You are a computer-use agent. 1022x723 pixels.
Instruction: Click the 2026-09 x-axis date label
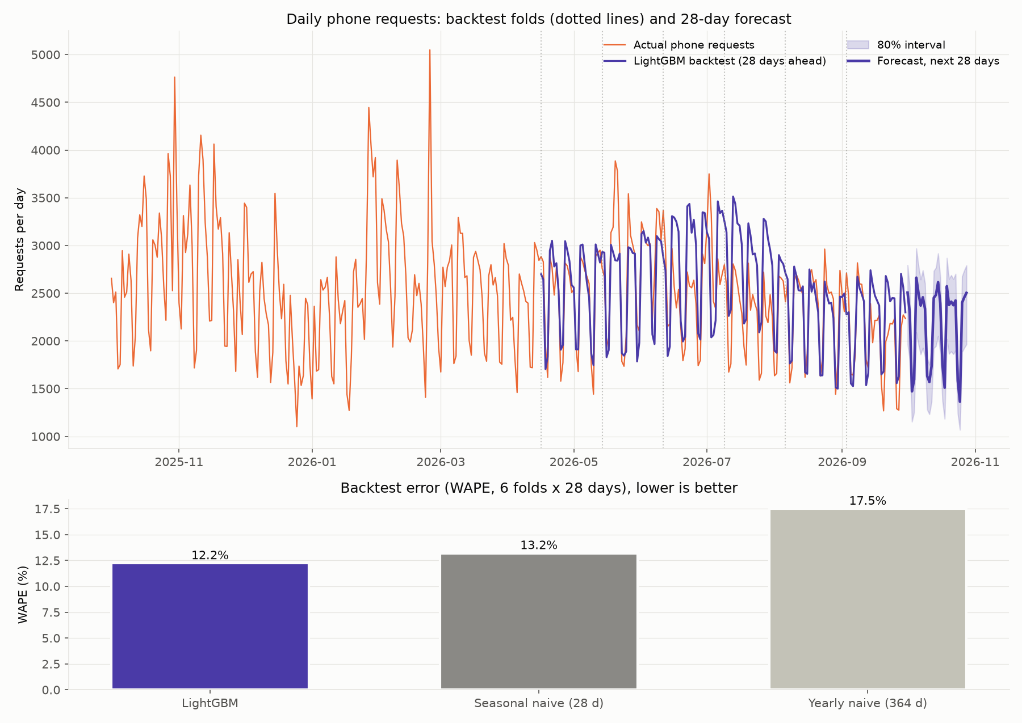842,462
